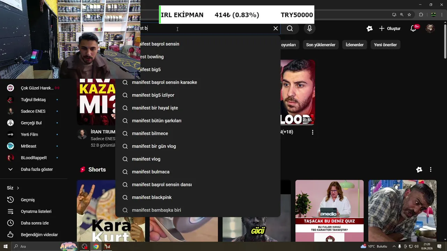Open MrBeast channel
Image resolution: width=447 pixels, height=251 pixels.
tap(33, 146)
